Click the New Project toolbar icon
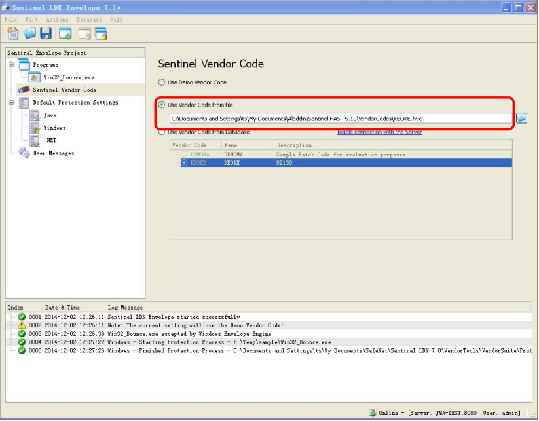This screenshot has width=539, height=421. [x=12, y=33]
